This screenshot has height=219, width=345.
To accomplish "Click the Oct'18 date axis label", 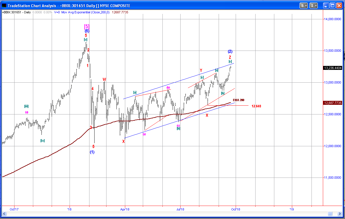I will click(235, 209).
